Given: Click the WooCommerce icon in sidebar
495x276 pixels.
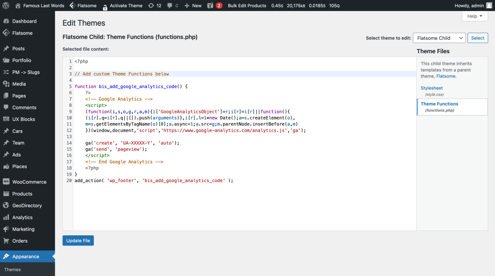Looking at the screenshot, I should pos(6,182).
